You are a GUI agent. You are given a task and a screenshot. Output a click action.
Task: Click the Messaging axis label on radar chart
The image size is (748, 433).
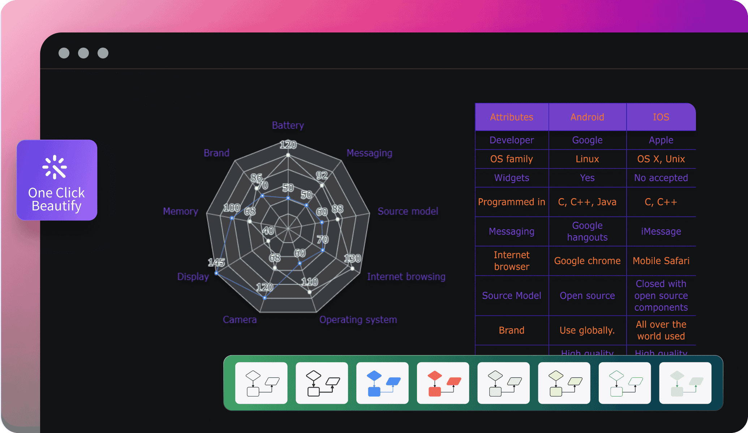point(369,153)
